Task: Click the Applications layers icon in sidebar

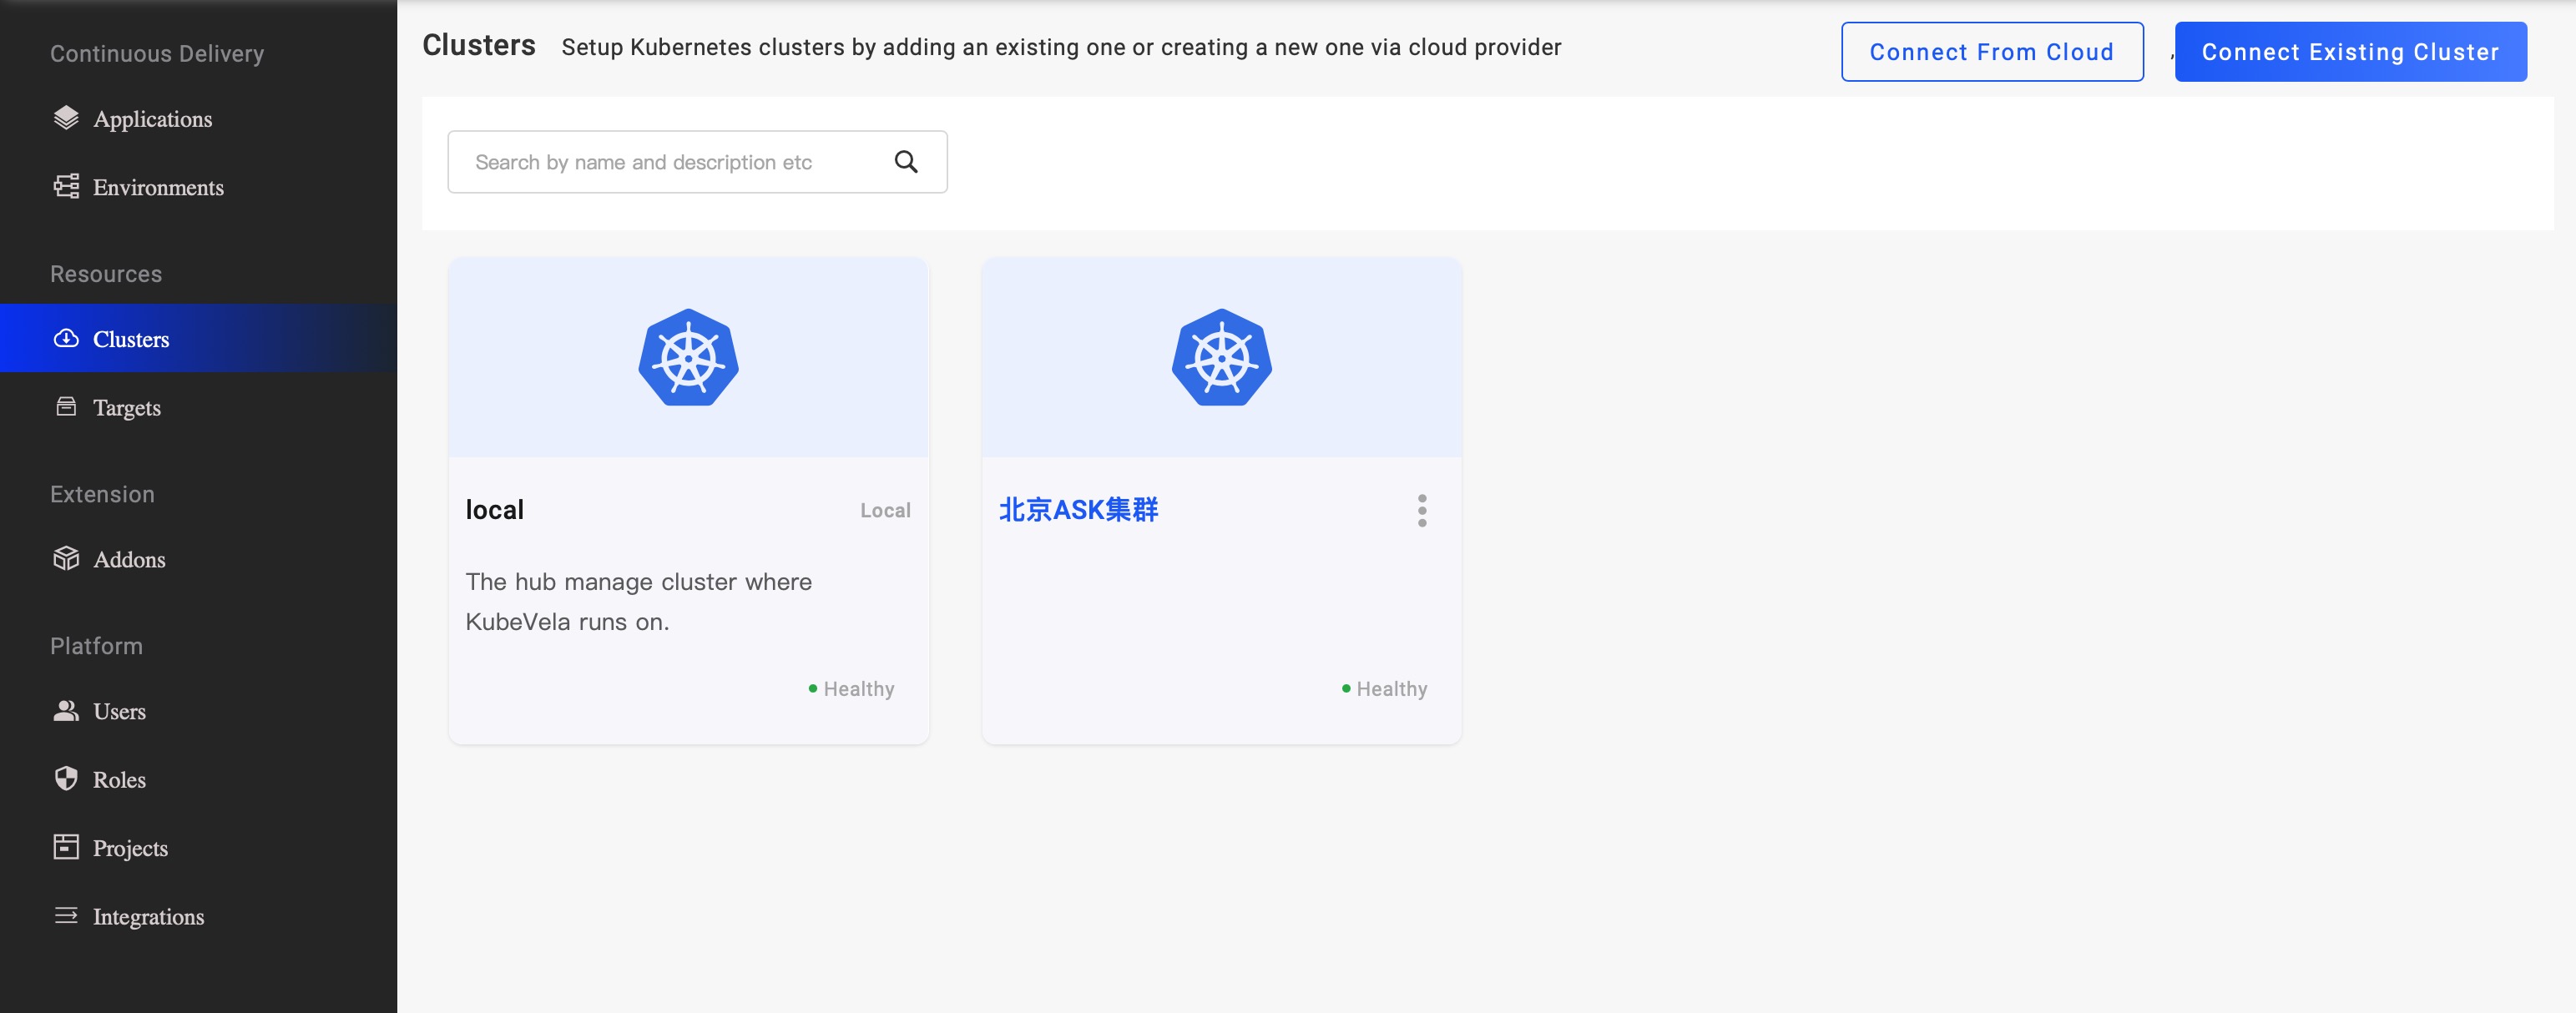Action: (66, 118)
